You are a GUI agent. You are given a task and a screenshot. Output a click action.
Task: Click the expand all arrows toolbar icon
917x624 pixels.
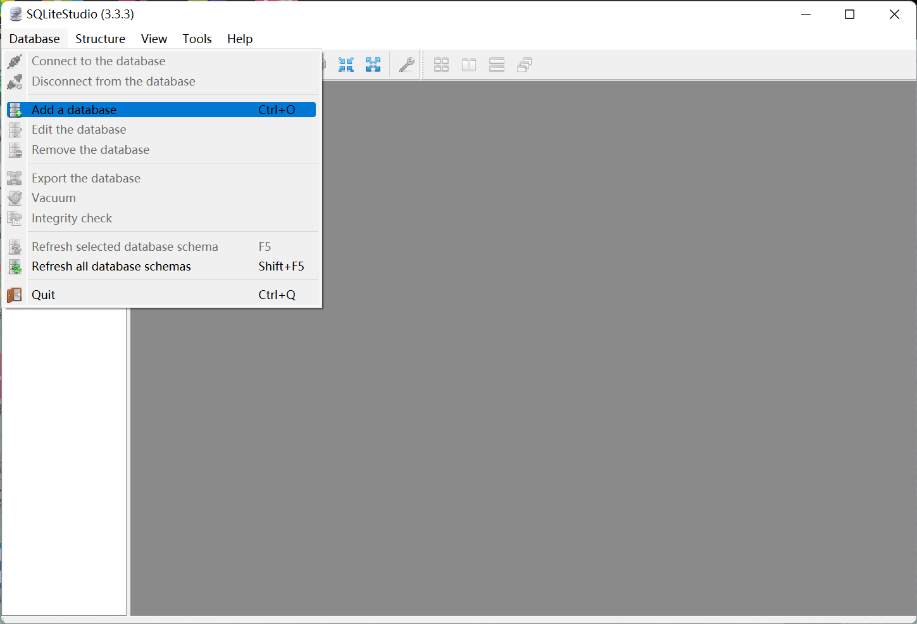click(x=373, y=65)
